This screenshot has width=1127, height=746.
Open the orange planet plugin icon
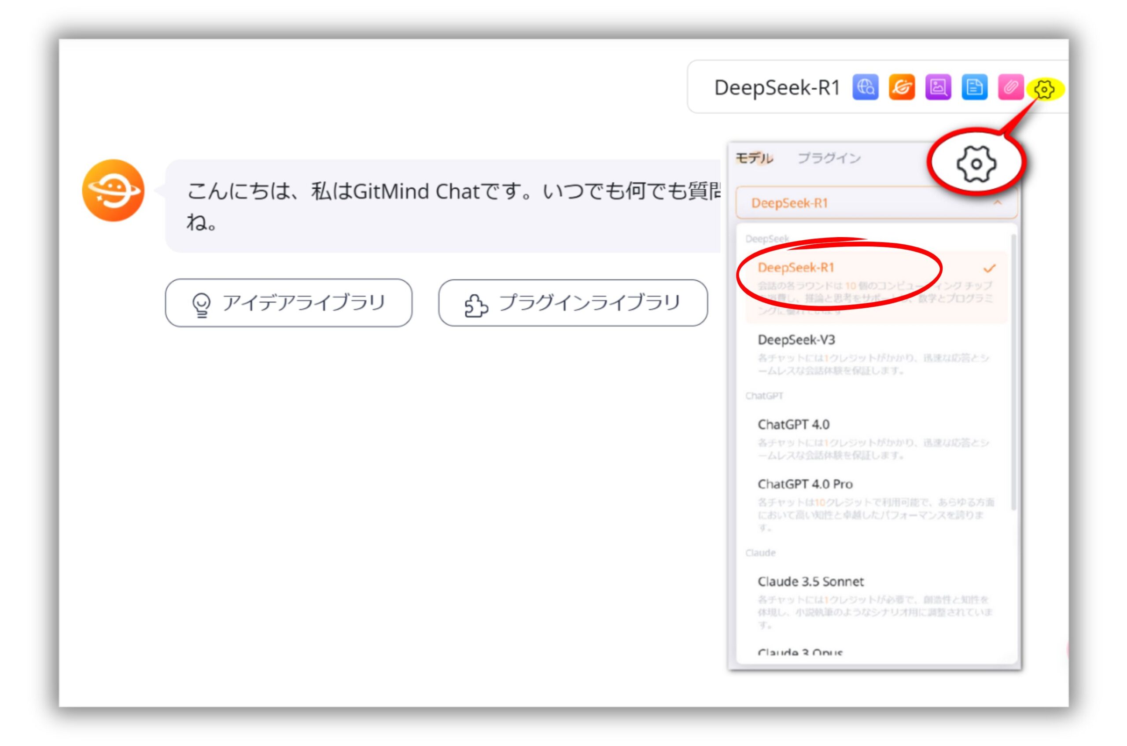click(902, 88)
